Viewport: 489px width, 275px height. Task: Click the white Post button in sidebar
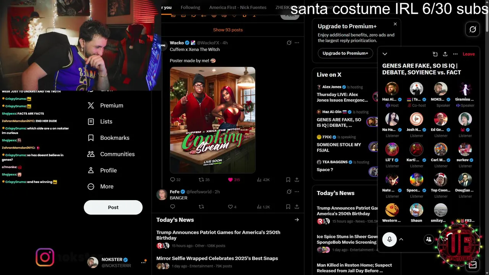coord(113,207)
